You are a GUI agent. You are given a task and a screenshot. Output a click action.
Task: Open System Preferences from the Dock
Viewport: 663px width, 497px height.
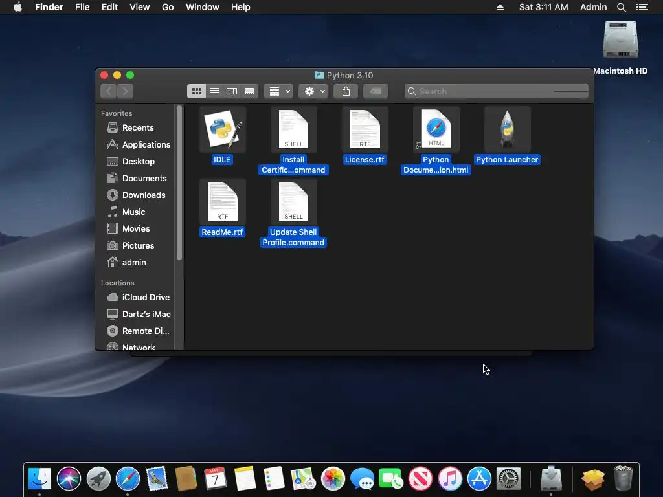coord(508,479)
